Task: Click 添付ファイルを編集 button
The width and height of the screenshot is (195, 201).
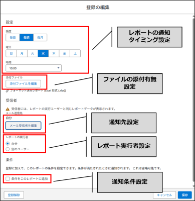Action: tap(23, 83)
